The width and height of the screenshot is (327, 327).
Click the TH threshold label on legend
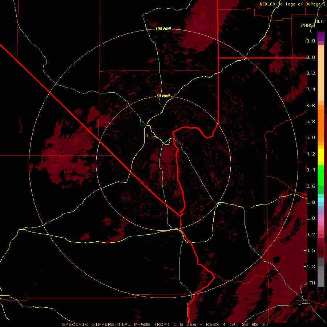point(312,283)
